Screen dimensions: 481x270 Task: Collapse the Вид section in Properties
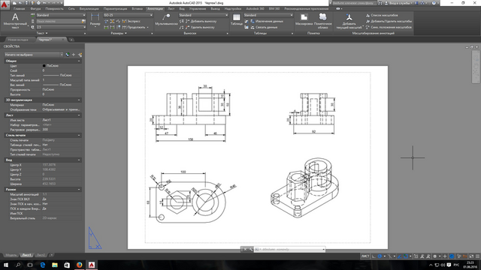79,160
